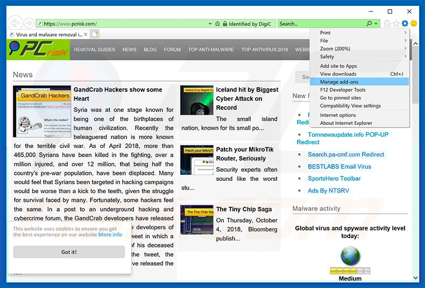Expand the File submenu
The height and width of the screenshot is (288, 425).
click(x=359, y=40)
